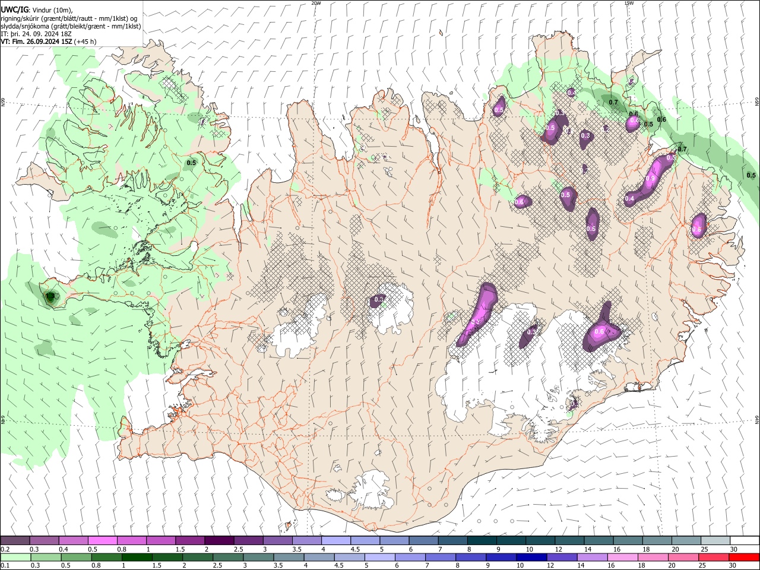Click the light lavender 4–4.5 snow legend swatch
760x570 pixels.
click(336, 540)
